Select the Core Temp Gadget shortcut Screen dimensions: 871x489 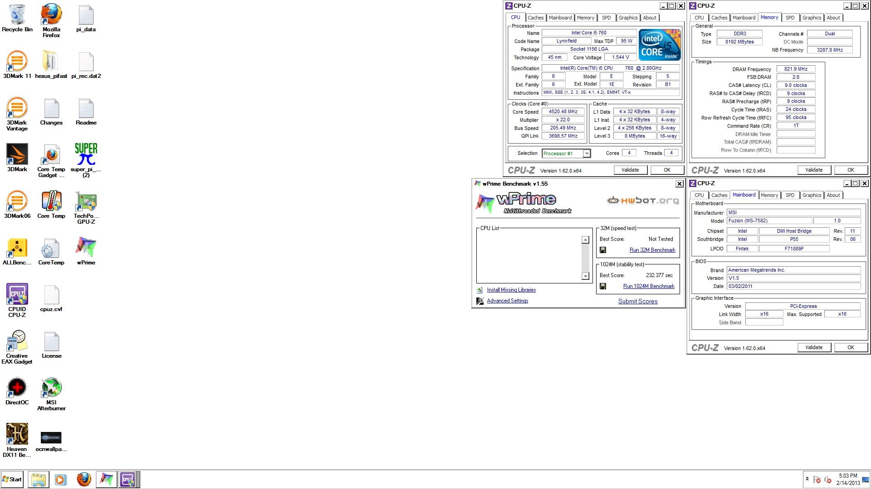click(51, 161)
